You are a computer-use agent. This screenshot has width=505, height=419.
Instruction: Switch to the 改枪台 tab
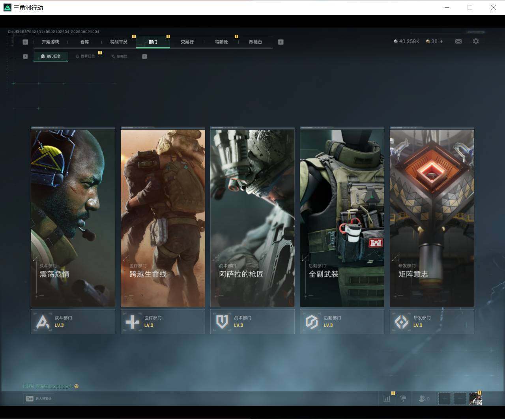[256, 42]
